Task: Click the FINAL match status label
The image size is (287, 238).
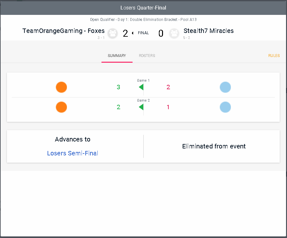Action: tap(143, 33)
